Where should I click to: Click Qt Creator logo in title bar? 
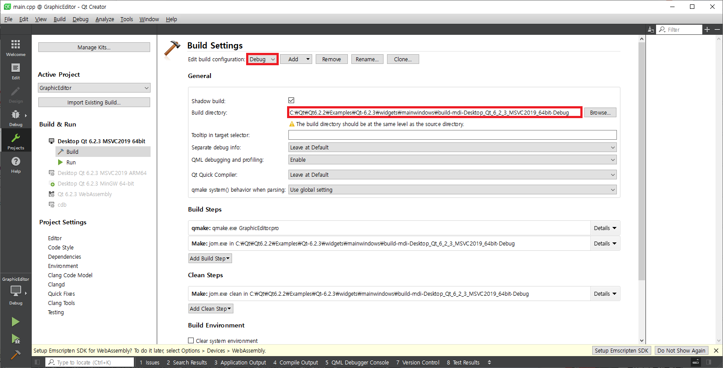7,7
